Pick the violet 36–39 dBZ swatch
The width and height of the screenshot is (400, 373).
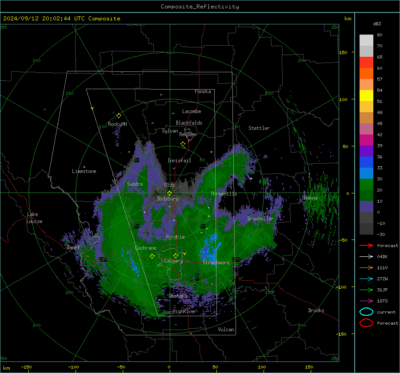tap(366, 151)
